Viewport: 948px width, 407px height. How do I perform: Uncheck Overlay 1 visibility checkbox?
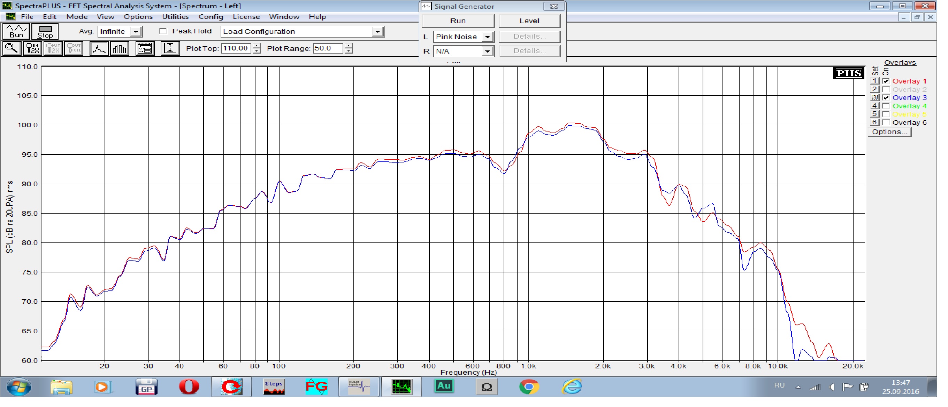click(886, 81)
